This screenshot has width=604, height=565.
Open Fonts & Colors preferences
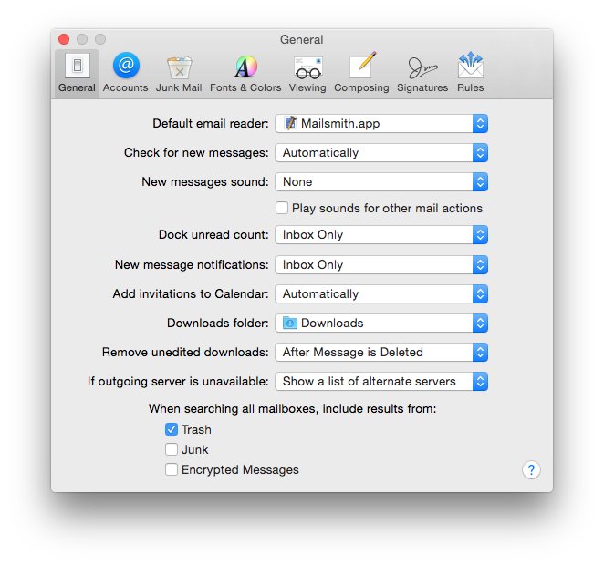245,72
